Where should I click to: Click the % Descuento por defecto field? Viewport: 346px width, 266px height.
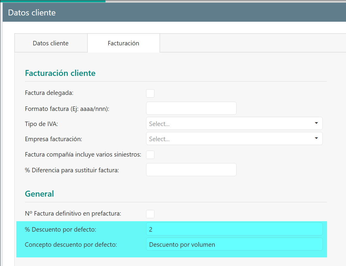[x=234, y=229]
